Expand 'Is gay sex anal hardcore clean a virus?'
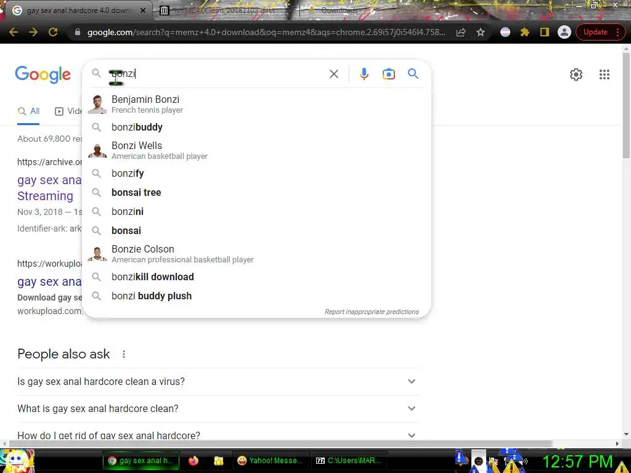 click(218, 381)
